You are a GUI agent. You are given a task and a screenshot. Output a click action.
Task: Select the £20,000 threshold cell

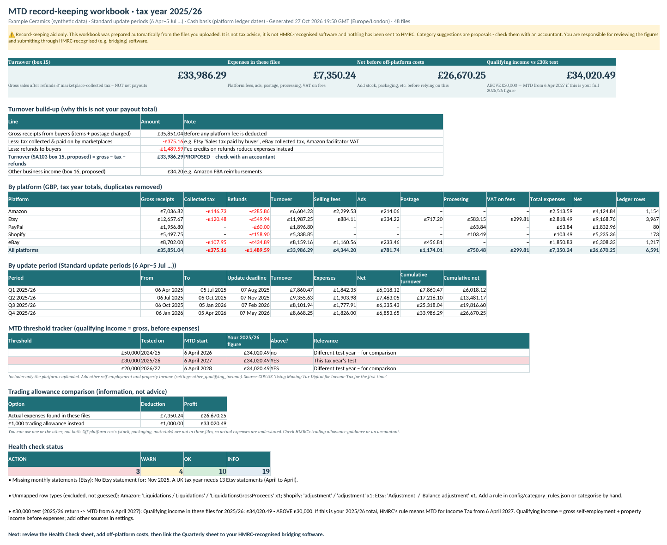pyautogui.click(x=74, y=368)
